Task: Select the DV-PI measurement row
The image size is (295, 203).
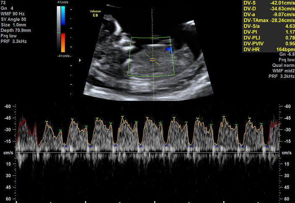Action: pos(269,32)
